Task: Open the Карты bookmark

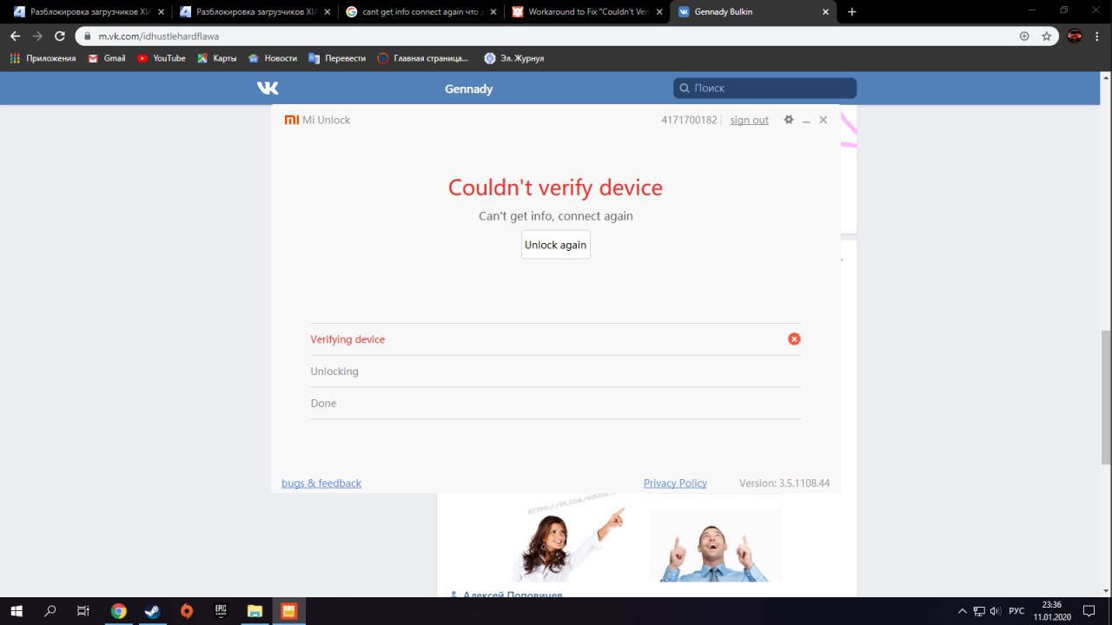Action: [x=217, y=58]
